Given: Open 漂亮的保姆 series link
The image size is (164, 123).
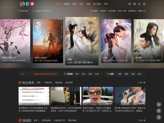Looking at the screenshot, I should coord(46,120).
